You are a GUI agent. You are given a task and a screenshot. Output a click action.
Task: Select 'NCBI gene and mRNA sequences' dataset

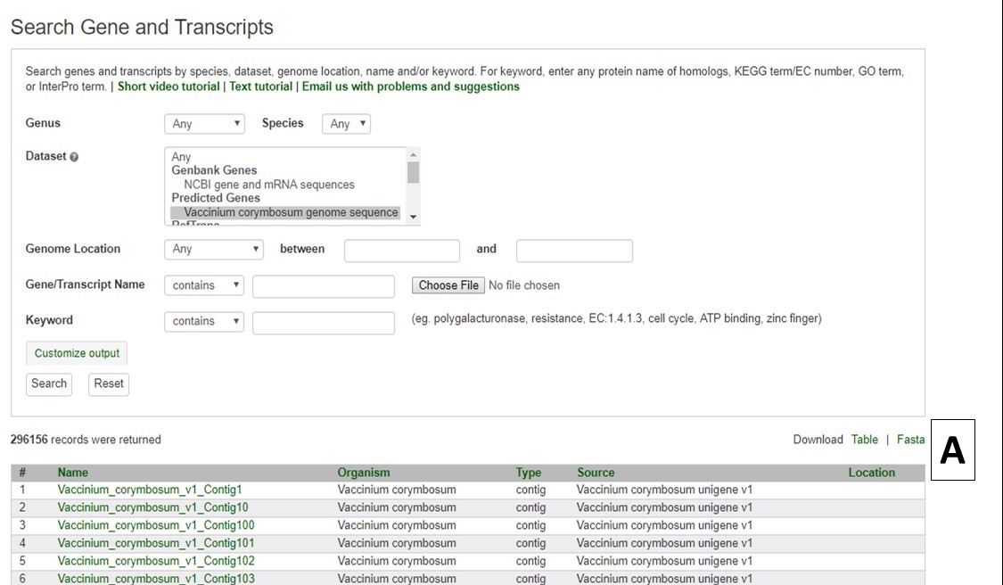point(268,185)
